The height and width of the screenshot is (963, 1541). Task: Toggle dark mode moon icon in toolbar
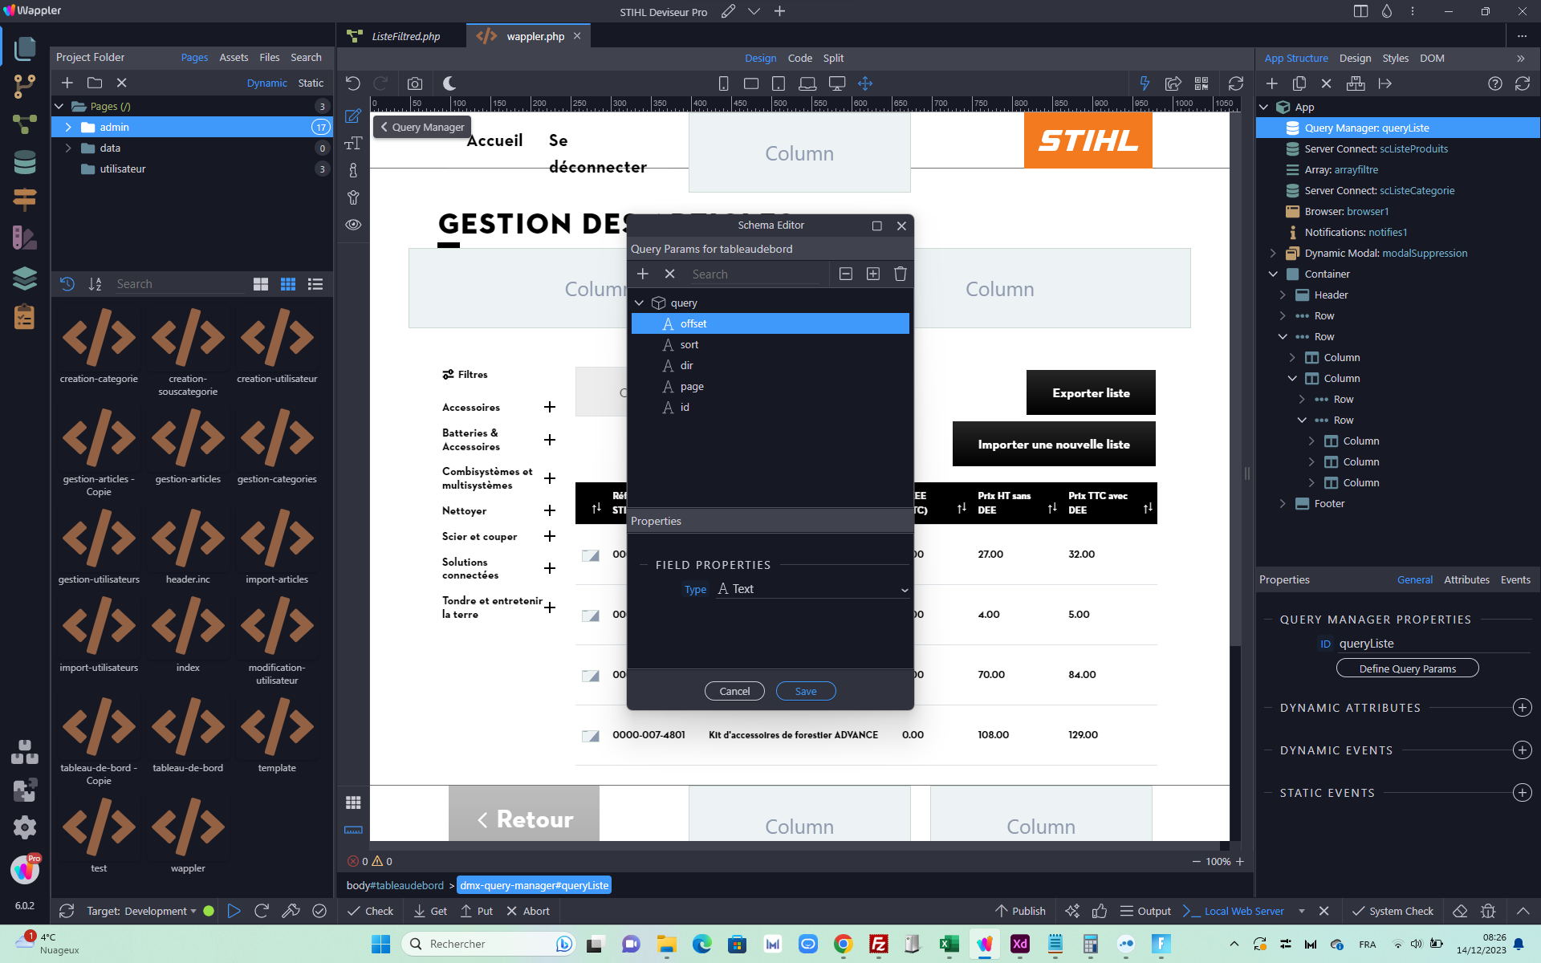click(449, 83)
